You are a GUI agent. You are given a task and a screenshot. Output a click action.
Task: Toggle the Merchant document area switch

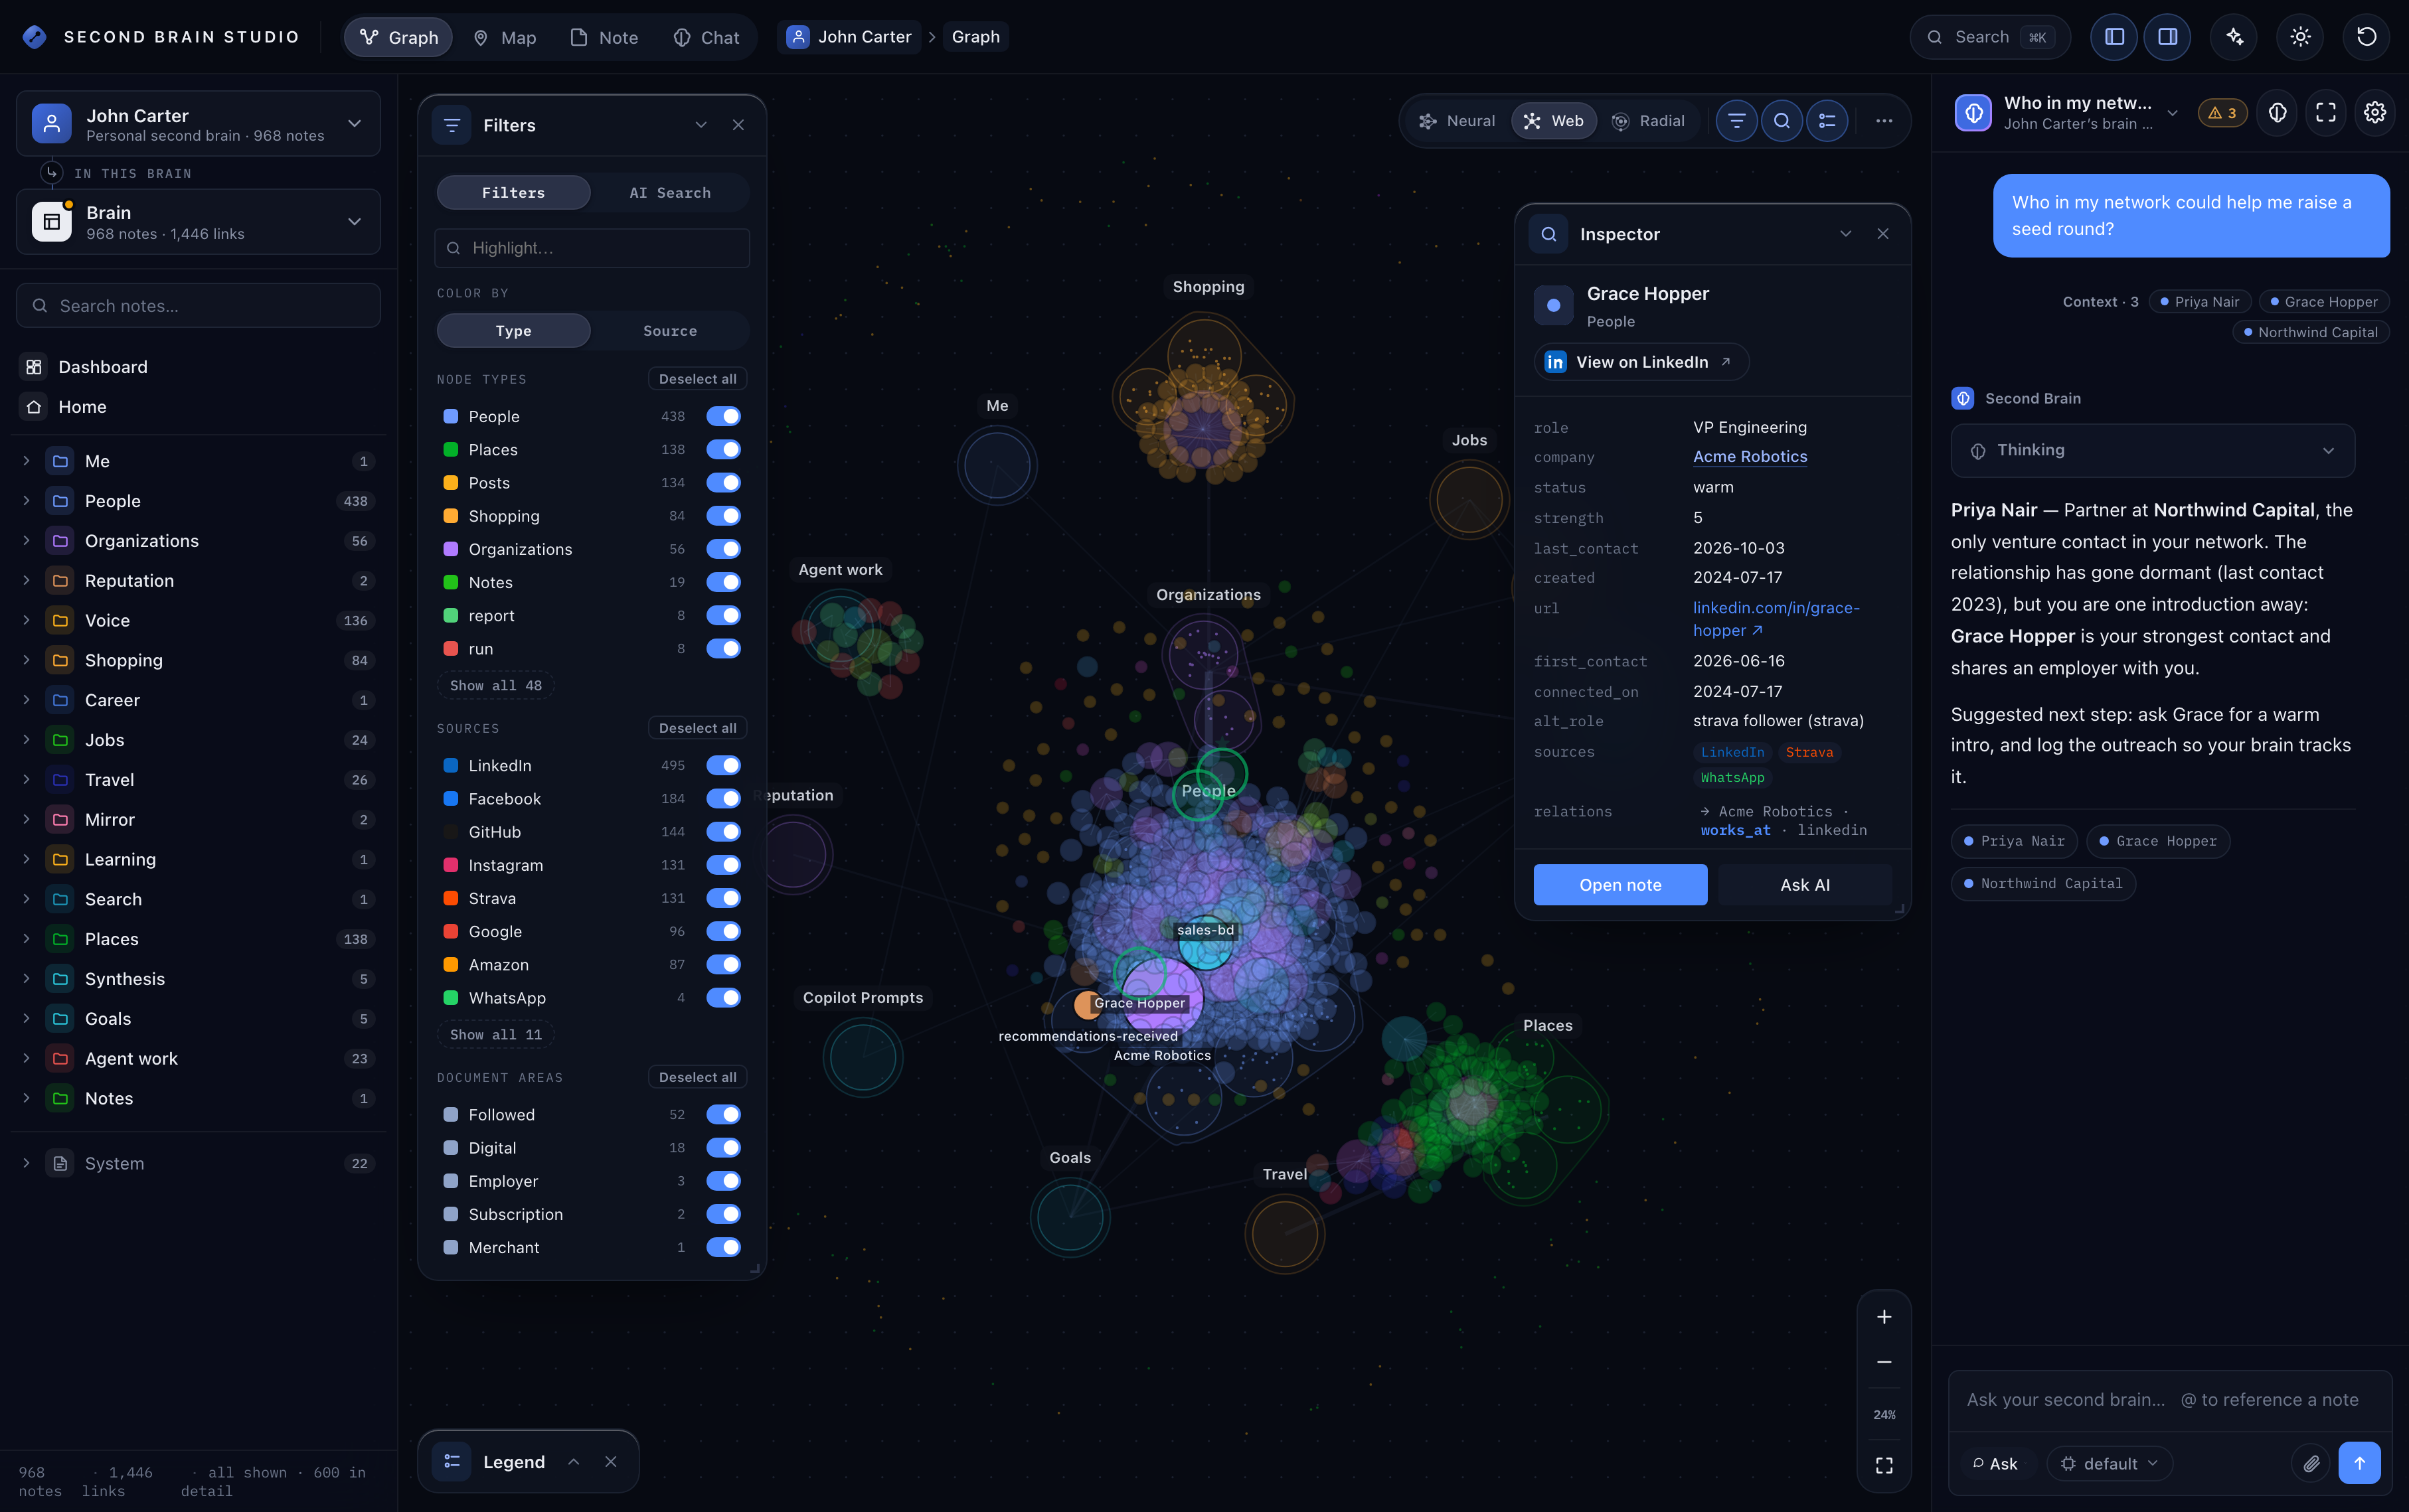pos(723,1247)
